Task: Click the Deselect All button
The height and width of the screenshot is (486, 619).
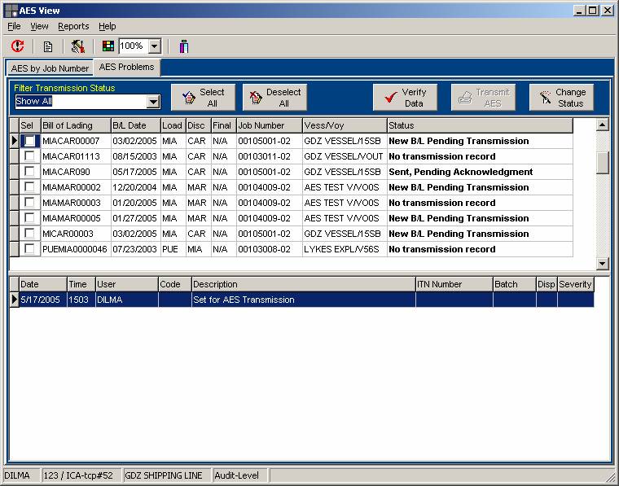Action: coord(274,98)
